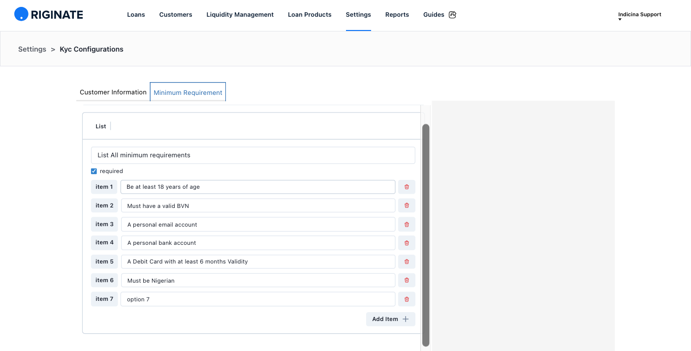
Task: Click the Kyc Configurations breadcrumb
Action: pos(92,49)
